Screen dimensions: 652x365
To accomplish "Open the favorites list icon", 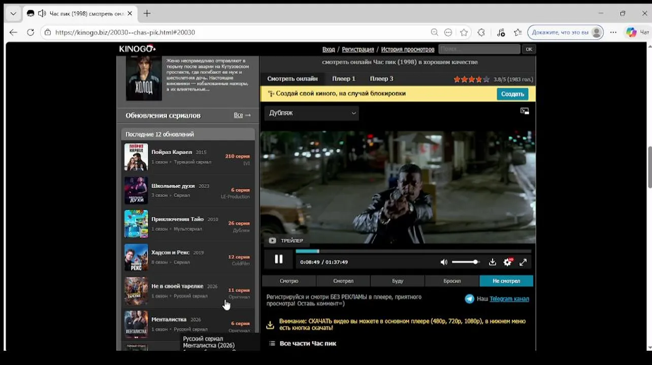I will [x=517, y=32].
